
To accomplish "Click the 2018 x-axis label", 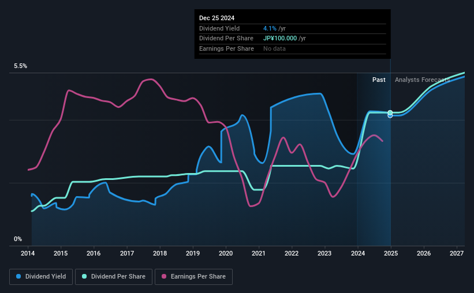I will 159,253.
